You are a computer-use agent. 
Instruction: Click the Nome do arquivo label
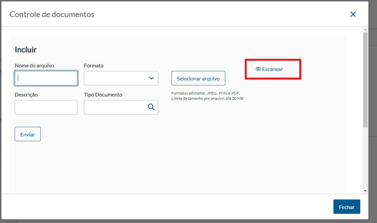(x=34, y=65)
